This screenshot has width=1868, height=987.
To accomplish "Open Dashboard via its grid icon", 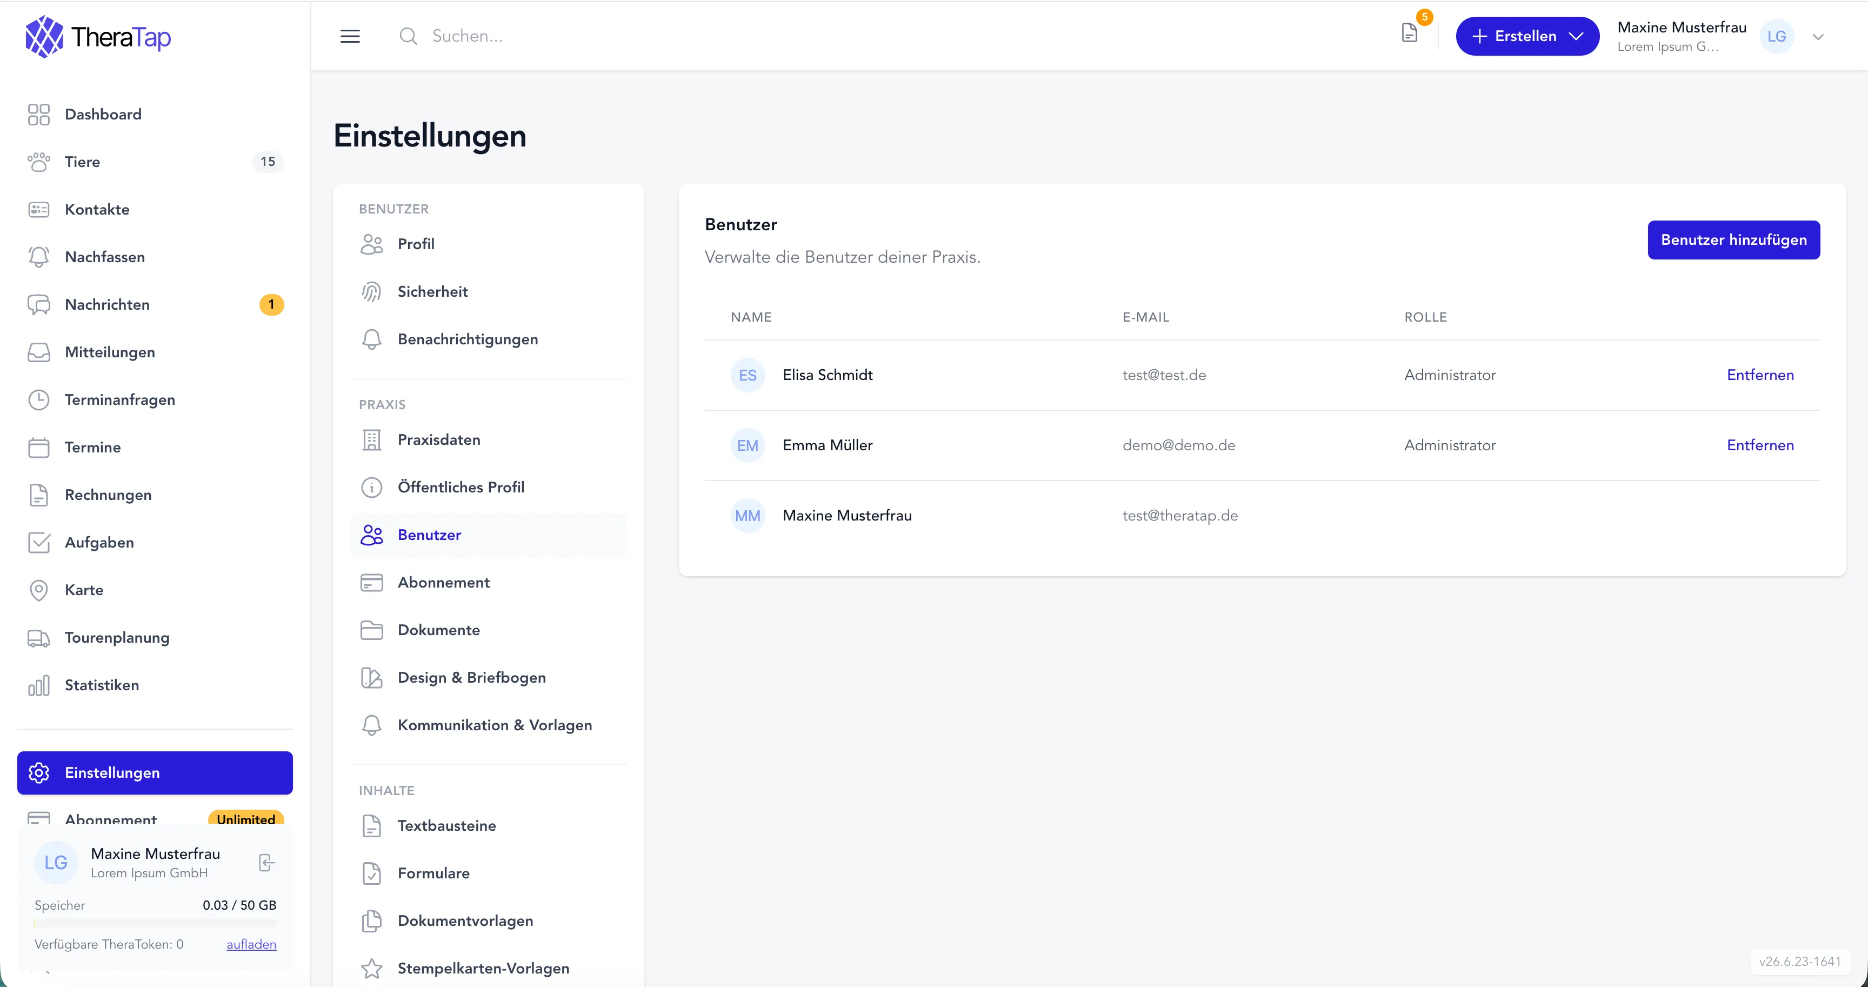I will (x=38, y=115).
